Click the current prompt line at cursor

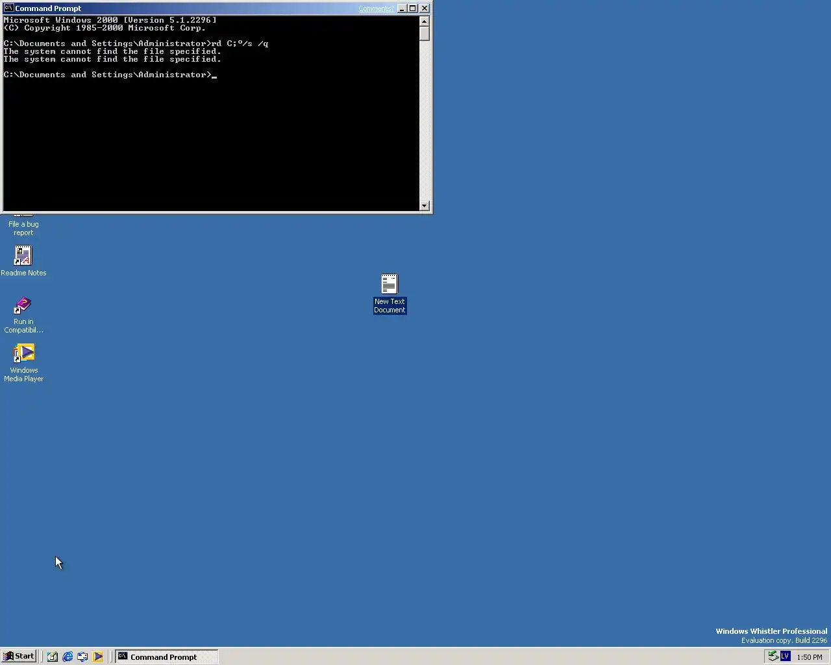pos(110,75)
